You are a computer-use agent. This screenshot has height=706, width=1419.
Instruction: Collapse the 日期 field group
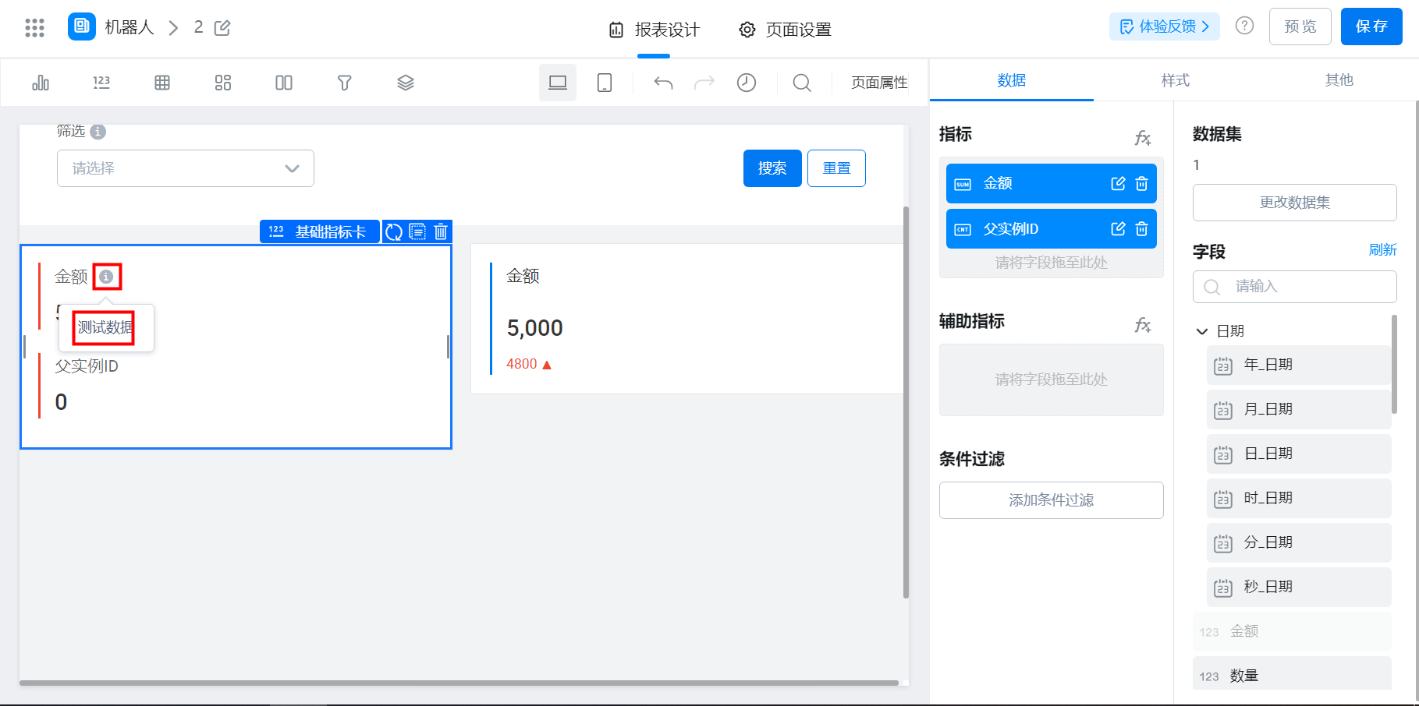coord(1202,331)
